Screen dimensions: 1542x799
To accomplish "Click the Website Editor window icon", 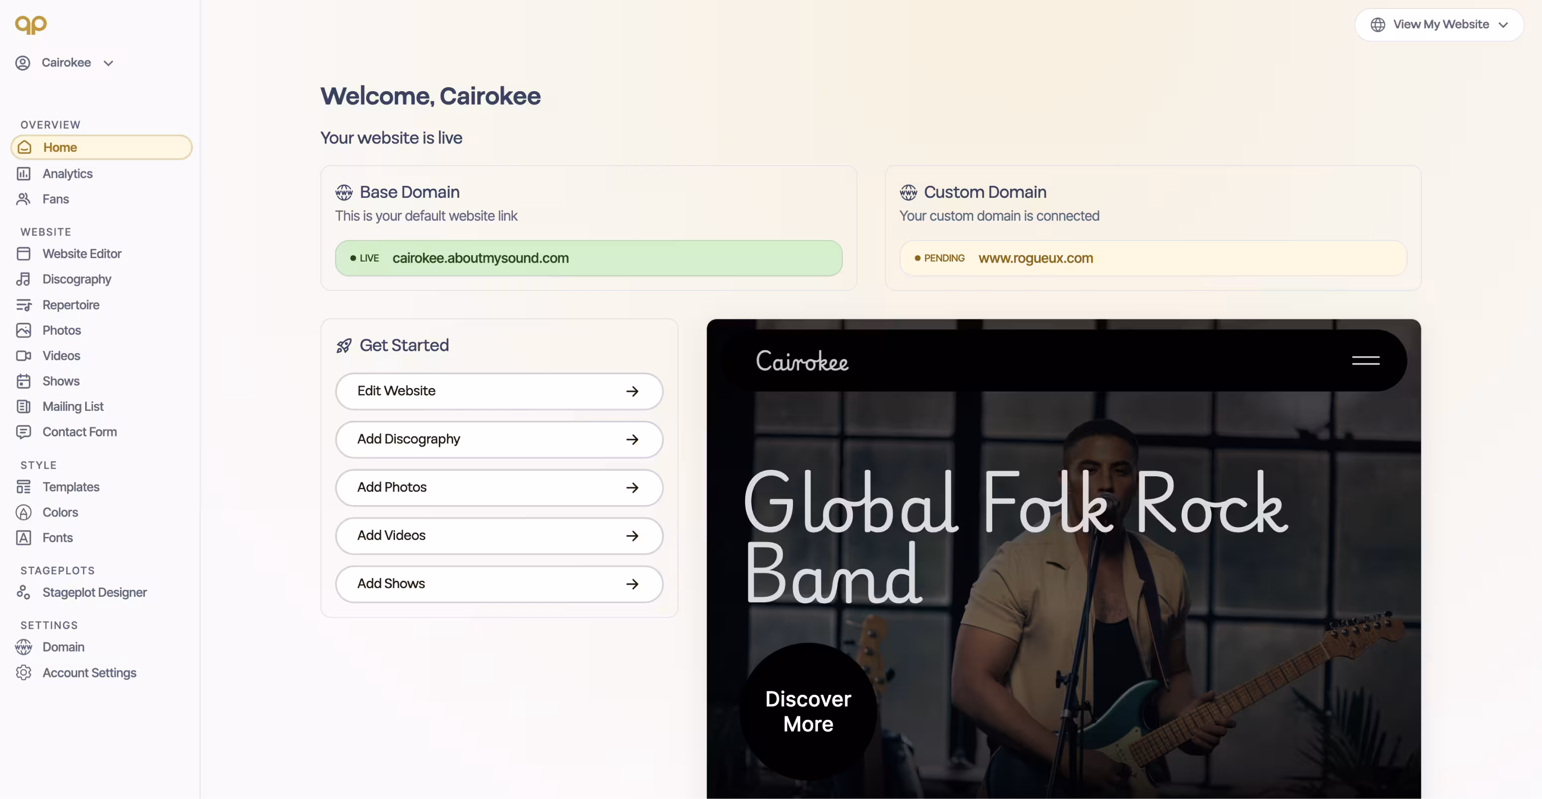I will pos(23,254).
